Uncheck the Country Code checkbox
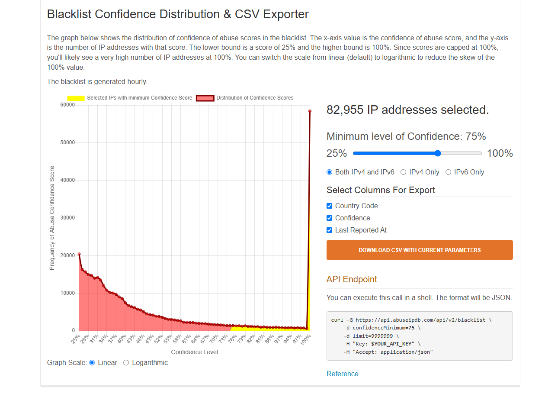545x397 pixels. 329,206
